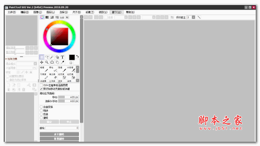Select the 自由变换 radio option
The height and width of the screenshot is (146, 260).
click(x=41, y=107)
